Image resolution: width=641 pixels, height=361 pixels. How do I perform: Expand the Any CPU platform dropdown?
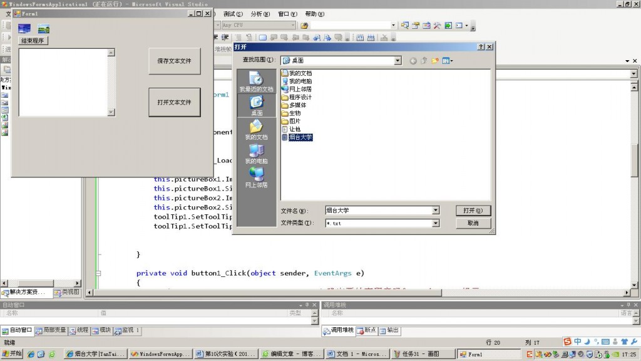(293, 25)
